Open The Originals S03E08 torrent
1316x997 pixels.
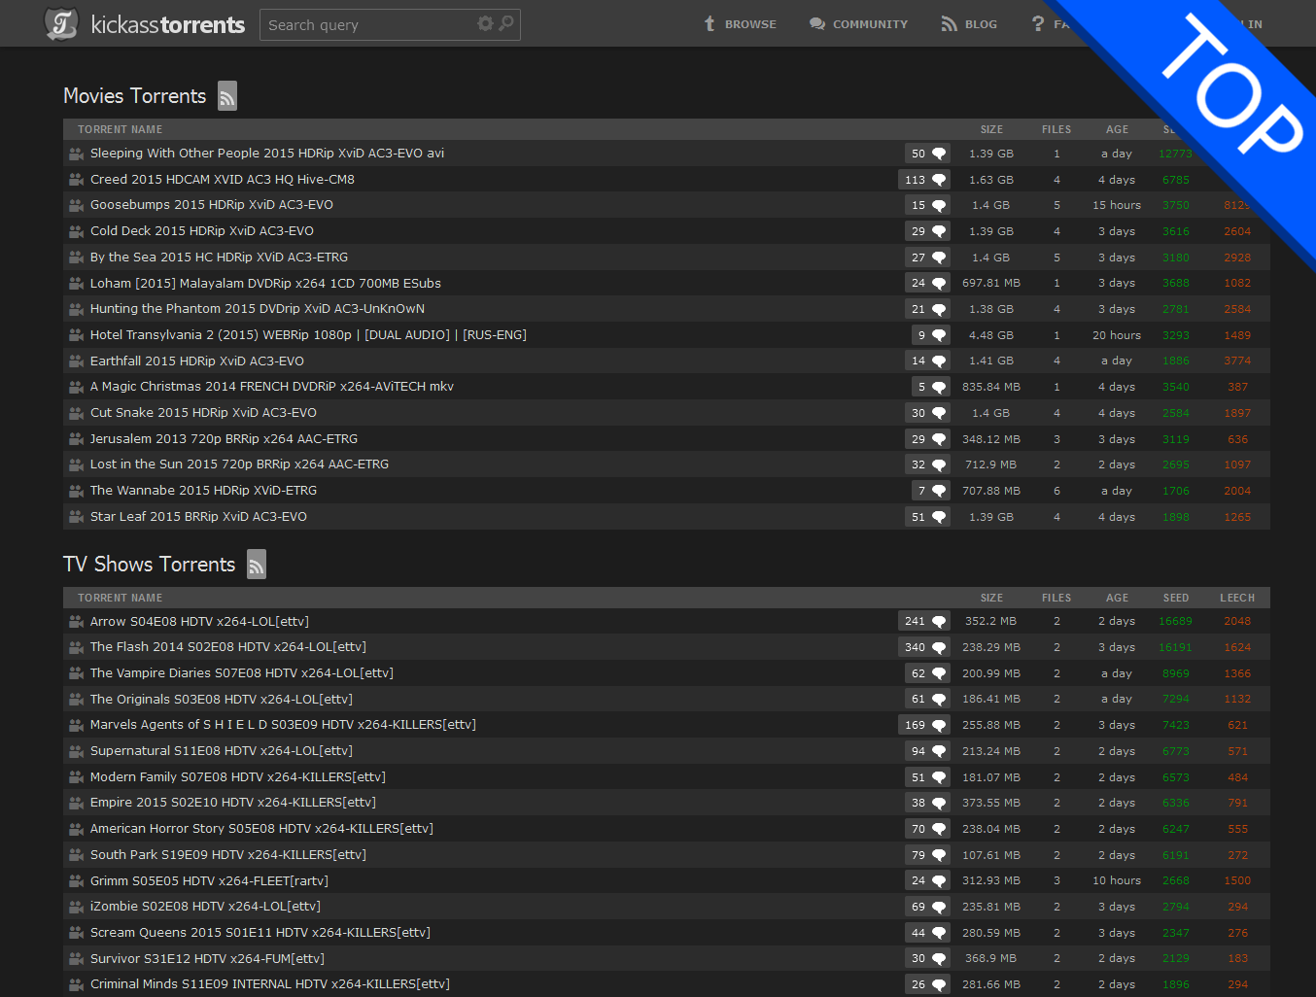pyautogui.click(x=222, y=699)
